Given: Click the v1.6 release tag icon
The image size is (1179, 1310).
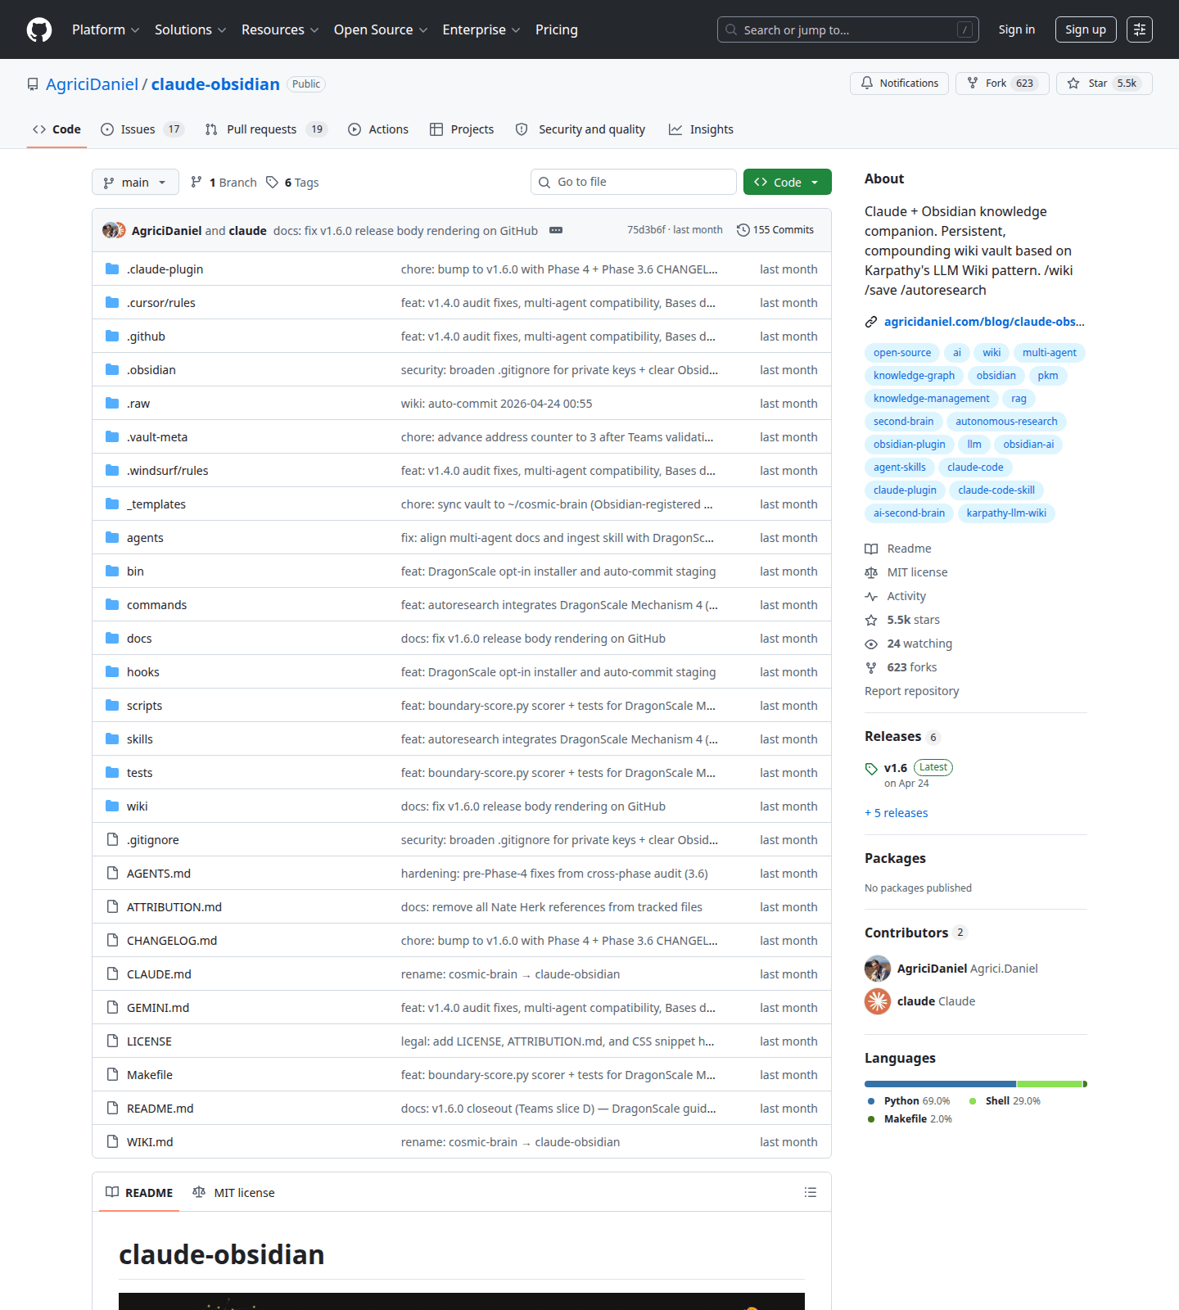Looking at the screenshot, I should pyautogui.click(x=871, y=769).
